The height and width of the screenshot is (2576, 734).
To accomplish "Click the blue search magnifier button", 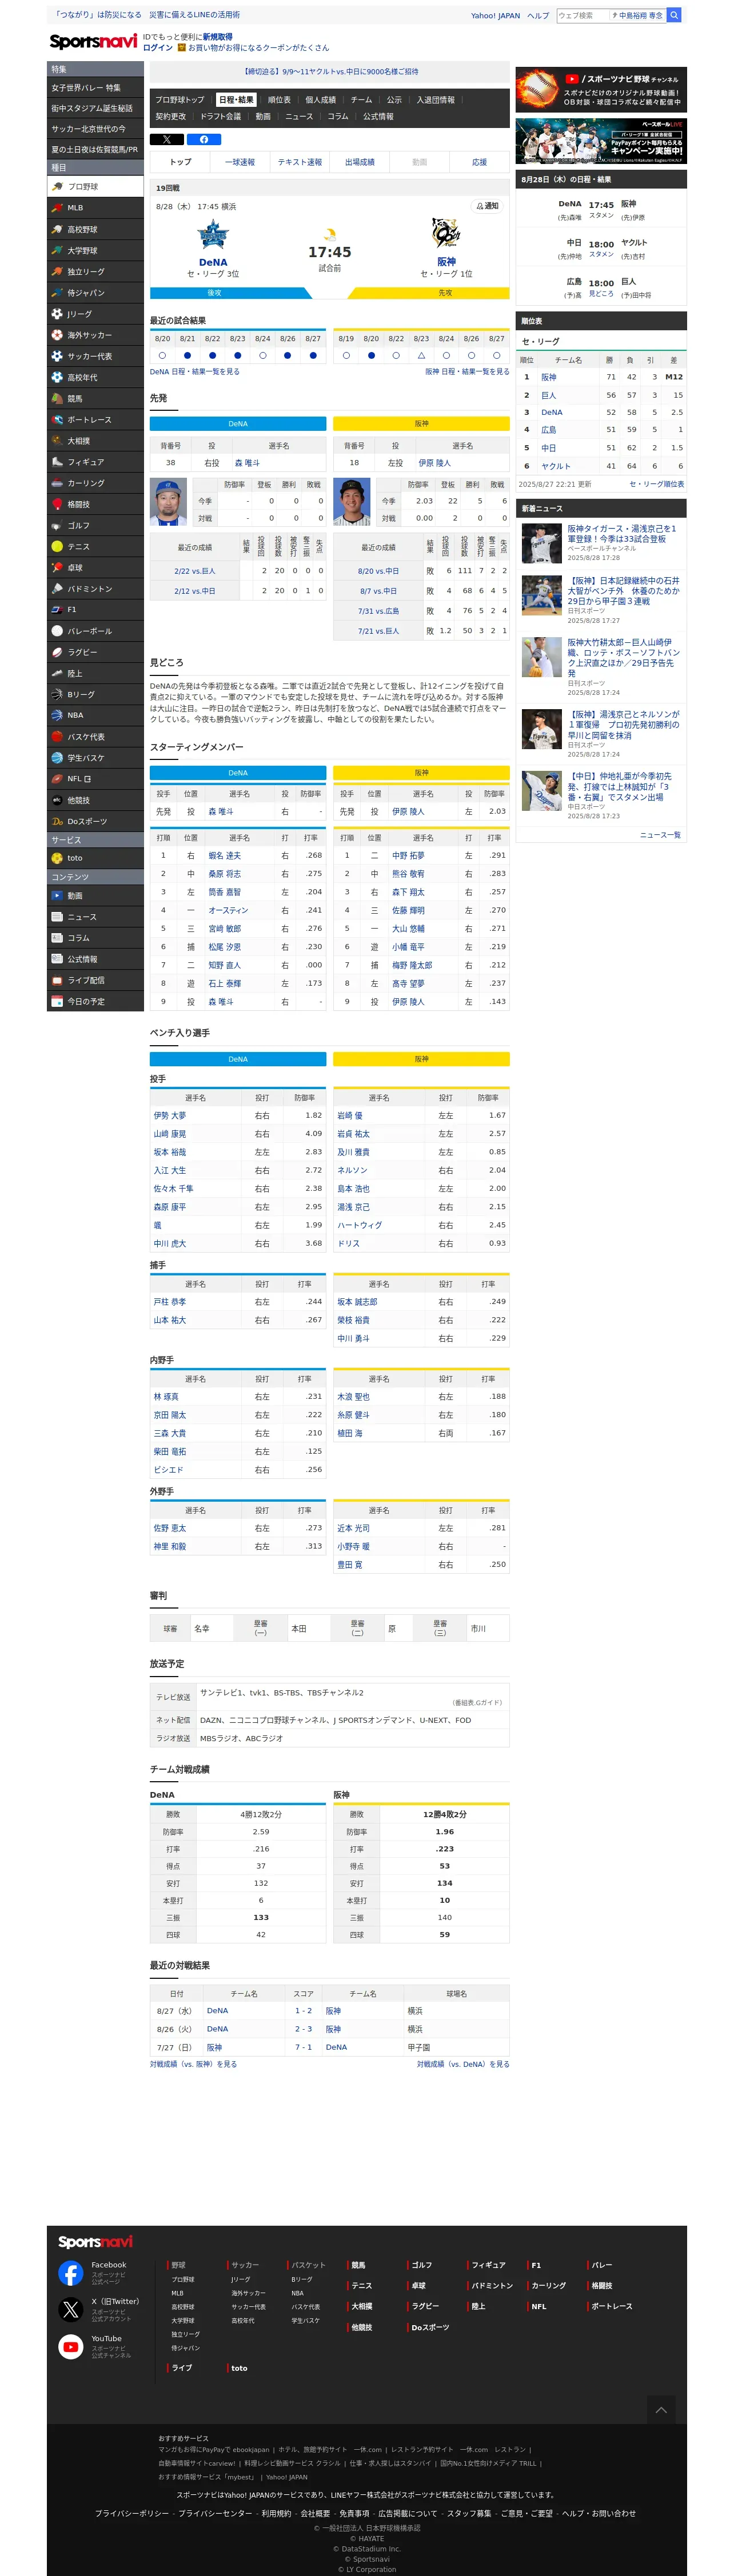I will [x=674, y=15].
